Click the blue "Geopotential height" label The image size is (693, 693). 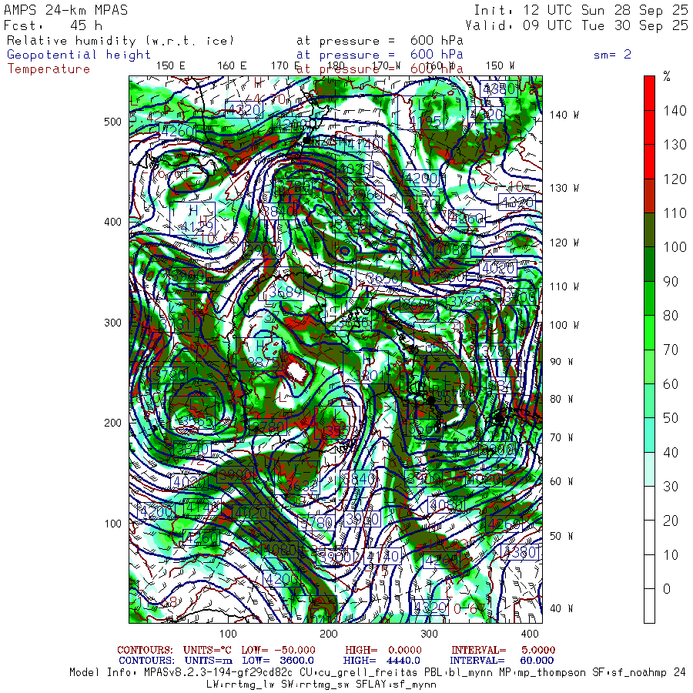(79, 55)
